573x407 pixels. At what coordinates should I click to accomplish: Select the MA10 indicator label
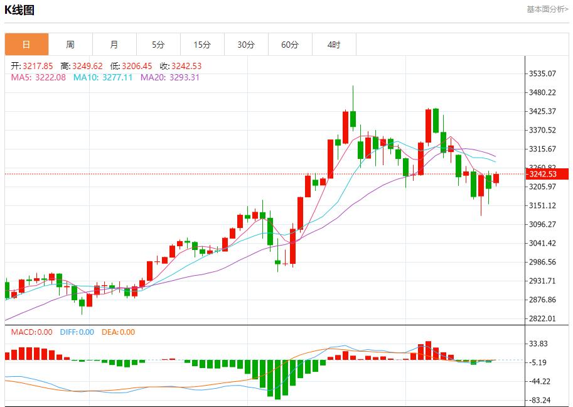click(103, 77)
